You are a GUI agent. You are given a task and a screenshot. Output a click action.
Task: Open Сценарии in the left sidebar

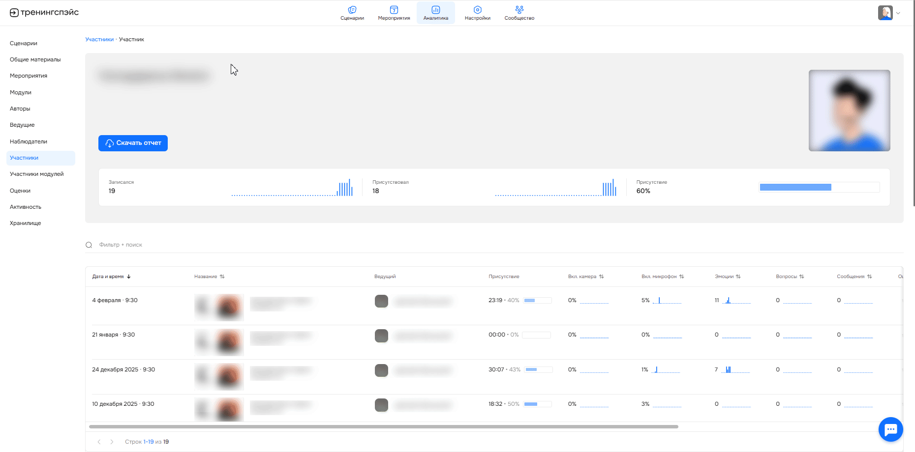pyautogui.click(x=24, y=43)
